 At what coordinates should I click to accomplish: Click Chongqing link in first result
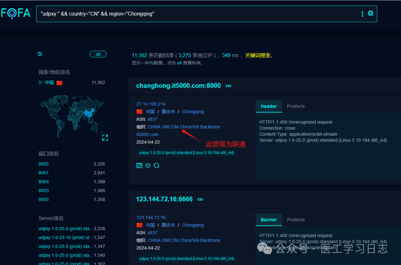193,112
